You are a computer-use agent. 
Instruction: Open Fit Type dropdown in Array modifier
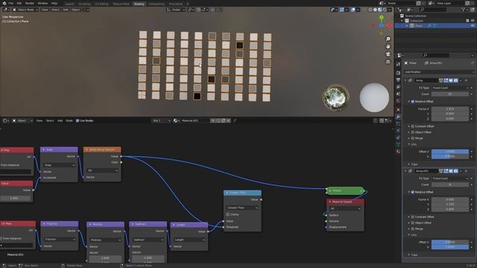[x=450, y=88]
